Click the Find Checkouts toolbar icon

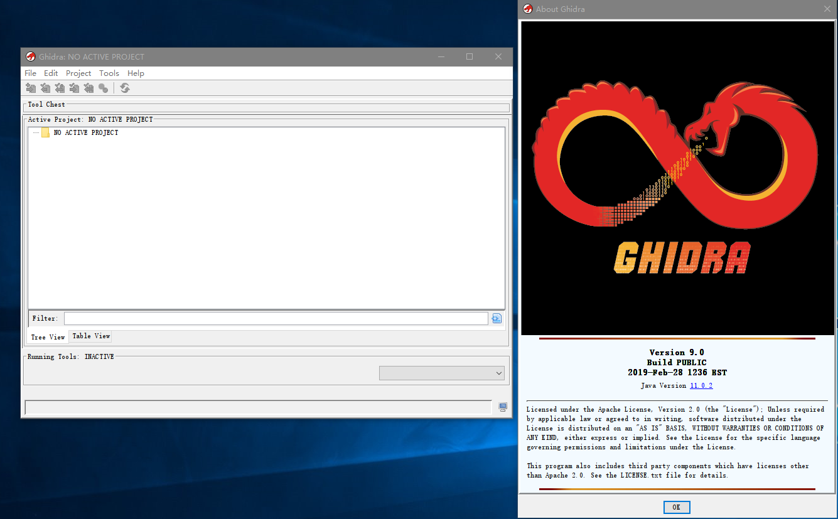tap(103, 88)
